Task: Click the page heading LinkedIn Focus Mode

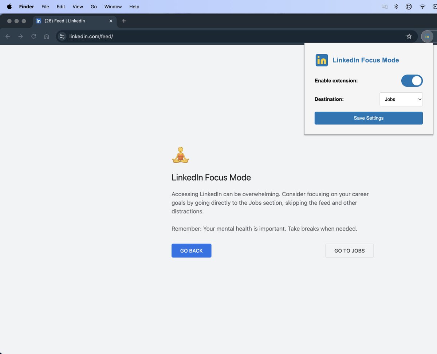Action: 211,178
